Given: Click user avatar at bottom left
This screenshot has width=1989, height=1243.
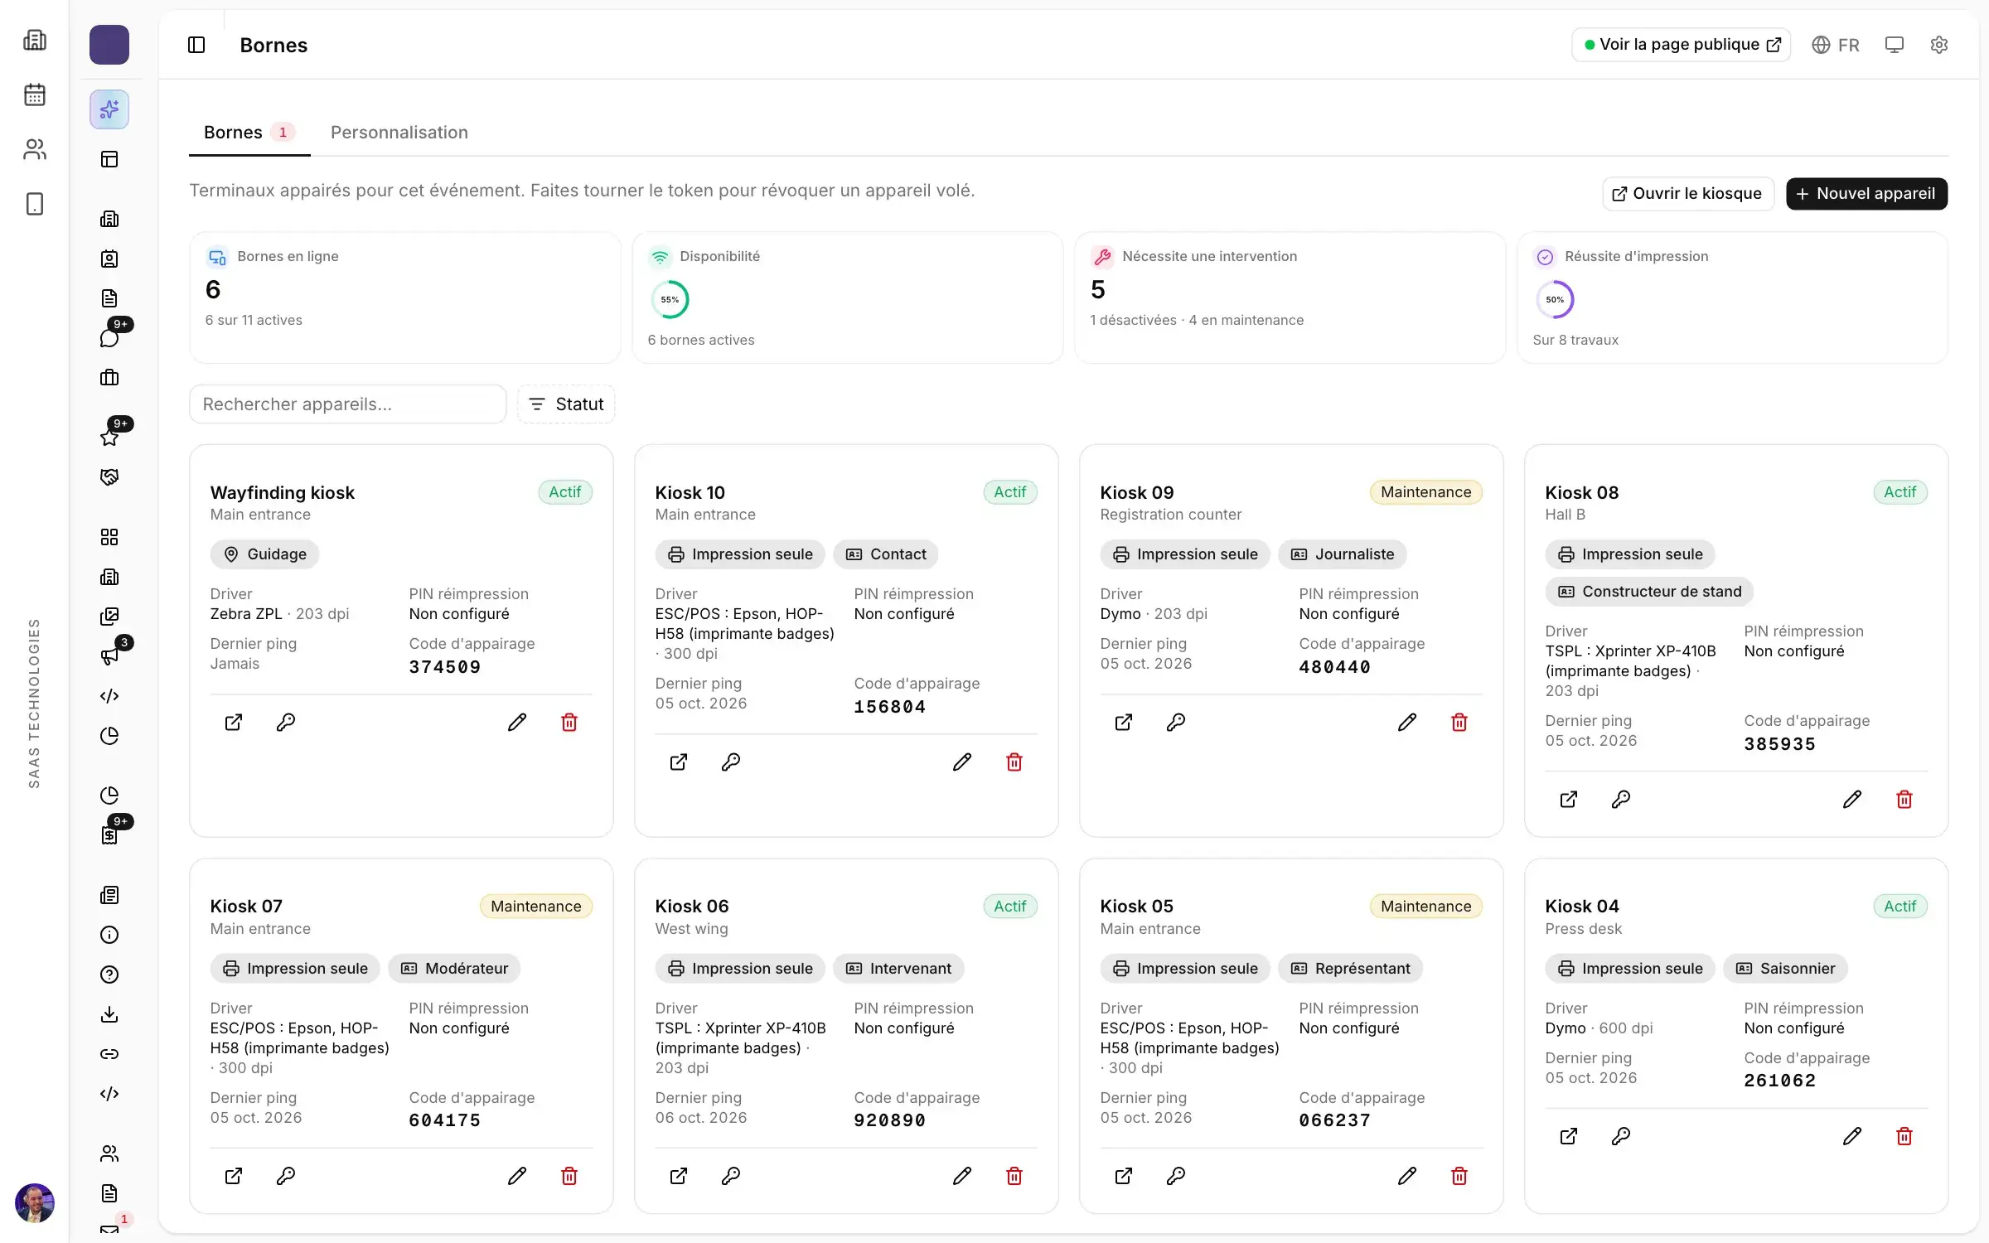Looking at the screenshot, I should [35, 1203].
